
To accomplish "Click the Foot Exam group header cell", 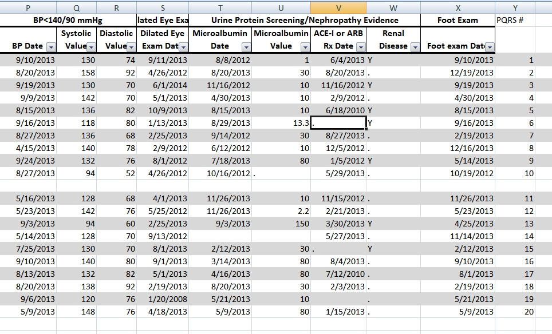I will [458, 20].
